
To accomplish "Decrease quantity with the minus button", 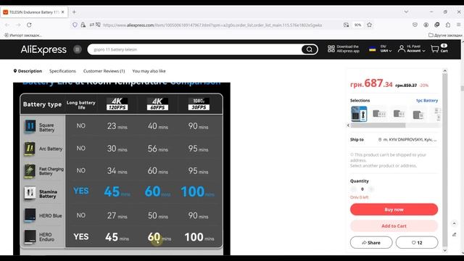I will pyautogui.click(x=353, y=189).
